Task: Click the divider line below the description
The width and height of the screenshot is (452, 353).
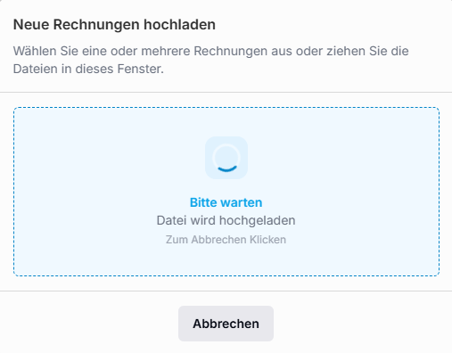Action: pos(226,92)
